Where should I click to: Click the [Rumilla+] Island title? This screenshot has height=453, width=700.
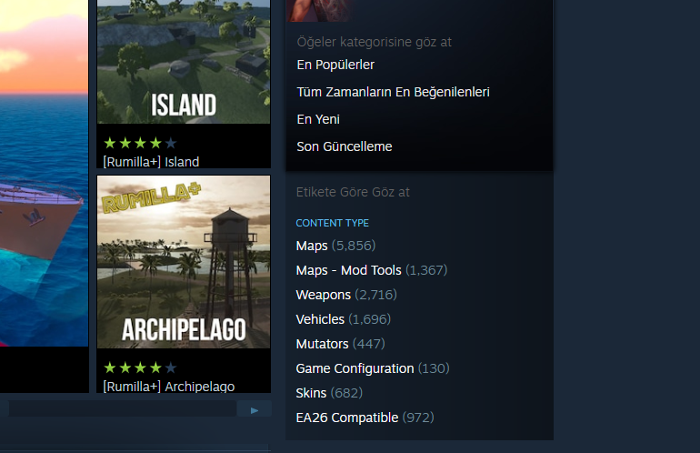coord(151,162)
